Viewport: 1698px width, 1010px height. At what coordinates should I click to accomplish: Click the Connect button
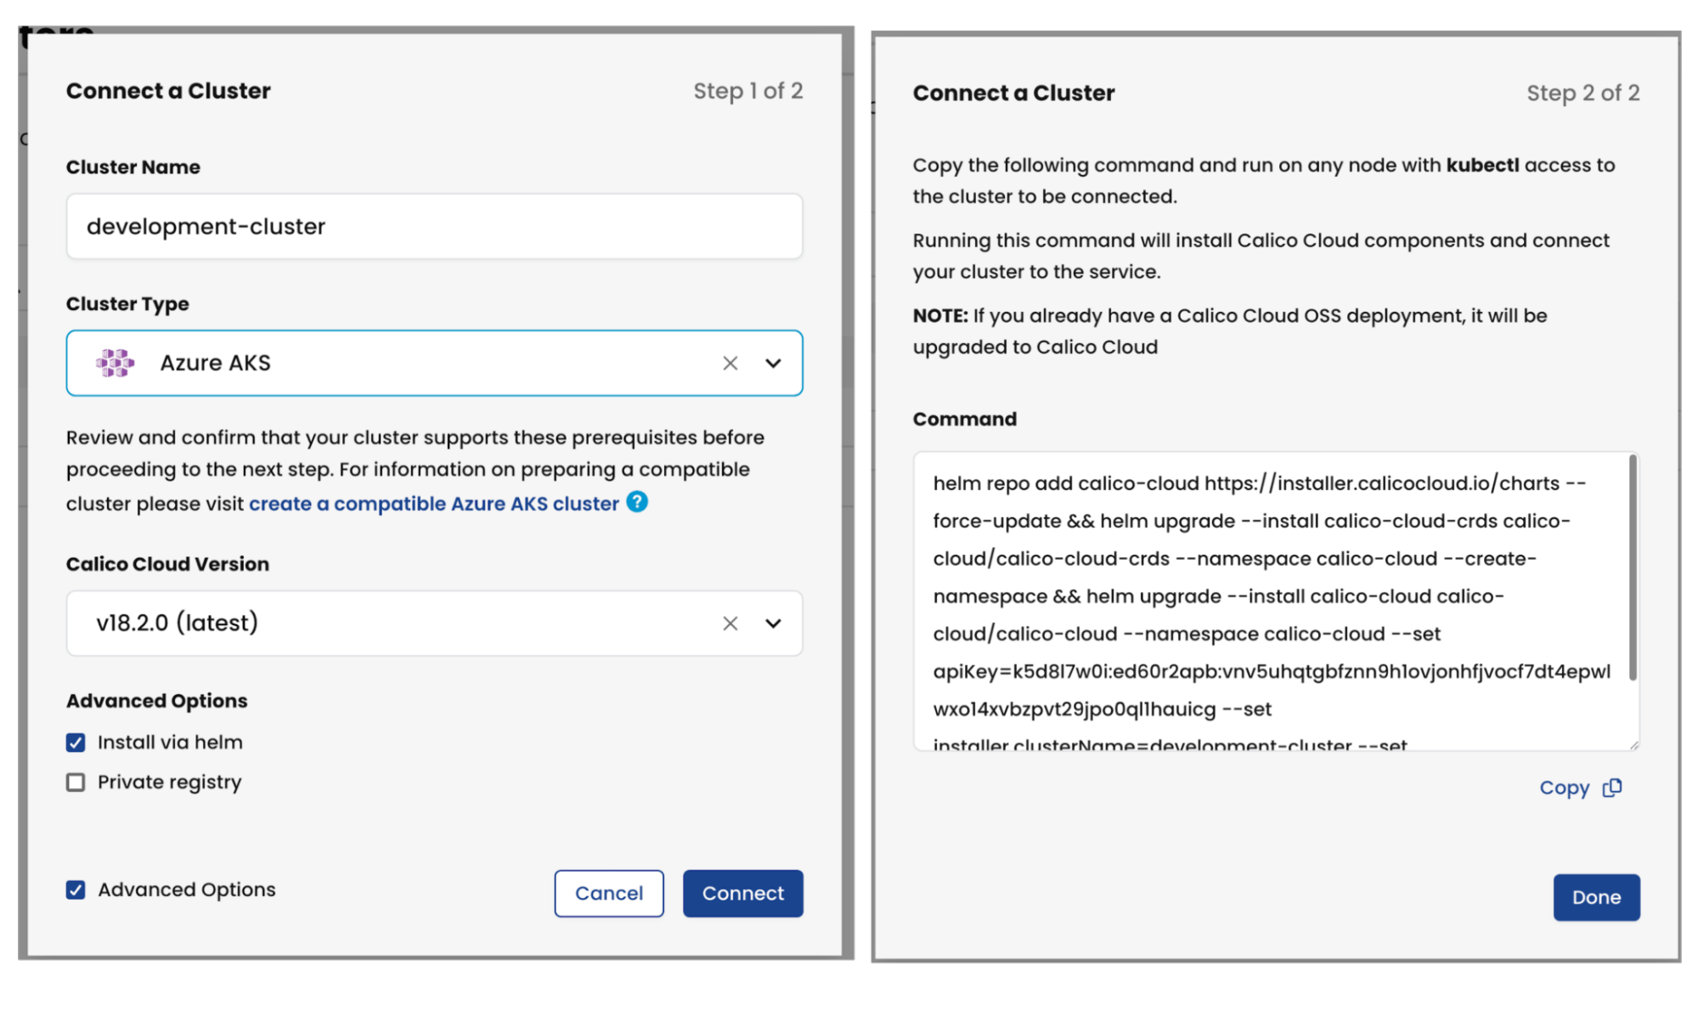tap(743, 894)
